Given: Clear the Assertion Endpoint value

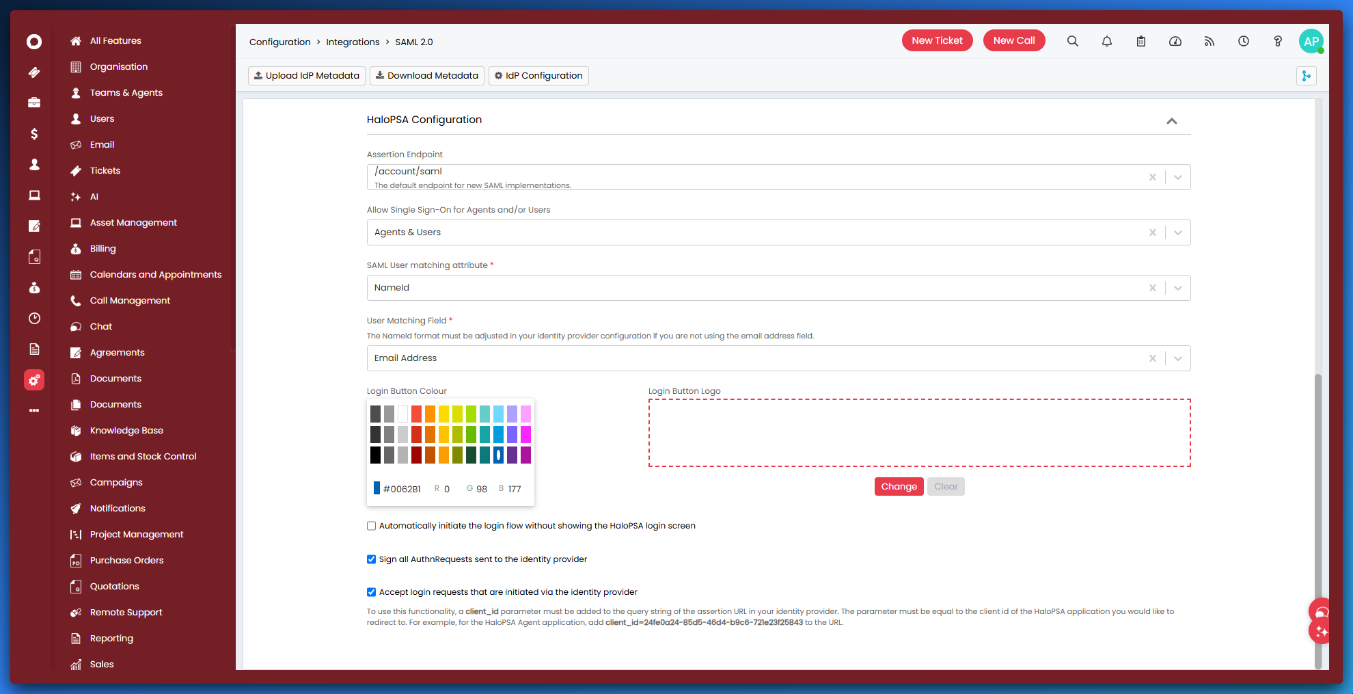Looking at the screenshot, I should click(x=1153, y=177).
